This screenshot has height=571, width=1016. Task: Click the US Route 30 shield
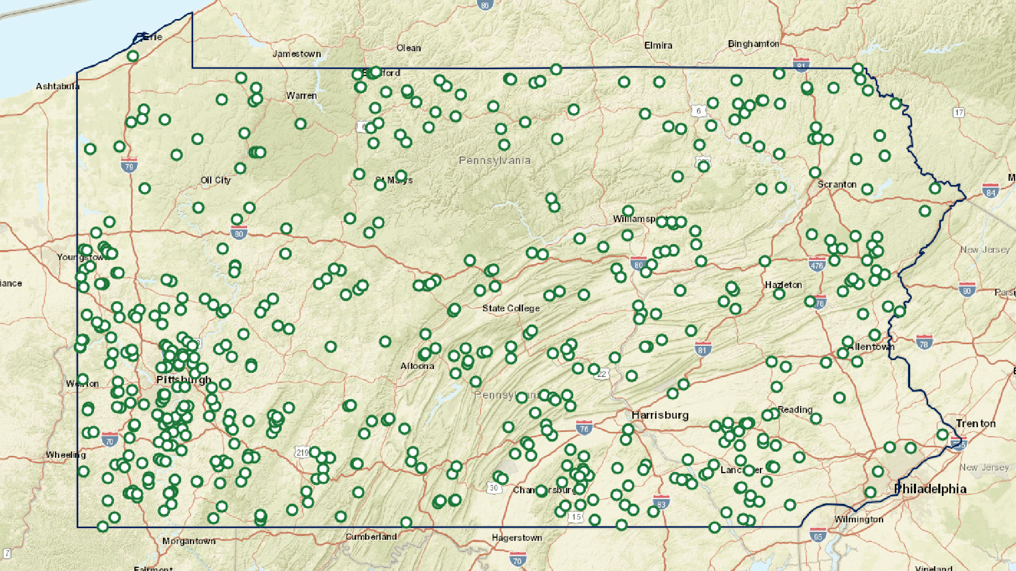(x=494, y=487)
